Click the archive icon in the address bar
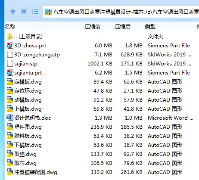199x180 pixels. click(48, 12)
